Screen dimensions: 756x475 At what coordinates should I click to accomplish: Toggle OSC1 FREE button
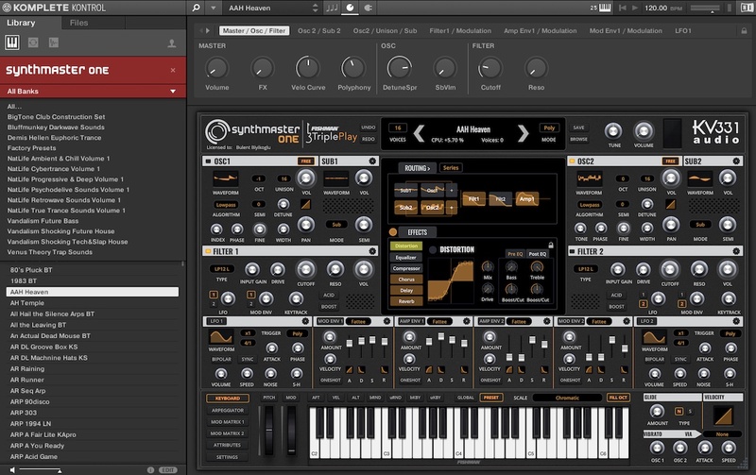coord(306,161)
